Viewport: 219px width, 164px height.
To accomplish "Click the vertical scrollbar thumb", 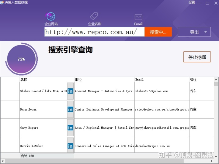I will point(216,84).
